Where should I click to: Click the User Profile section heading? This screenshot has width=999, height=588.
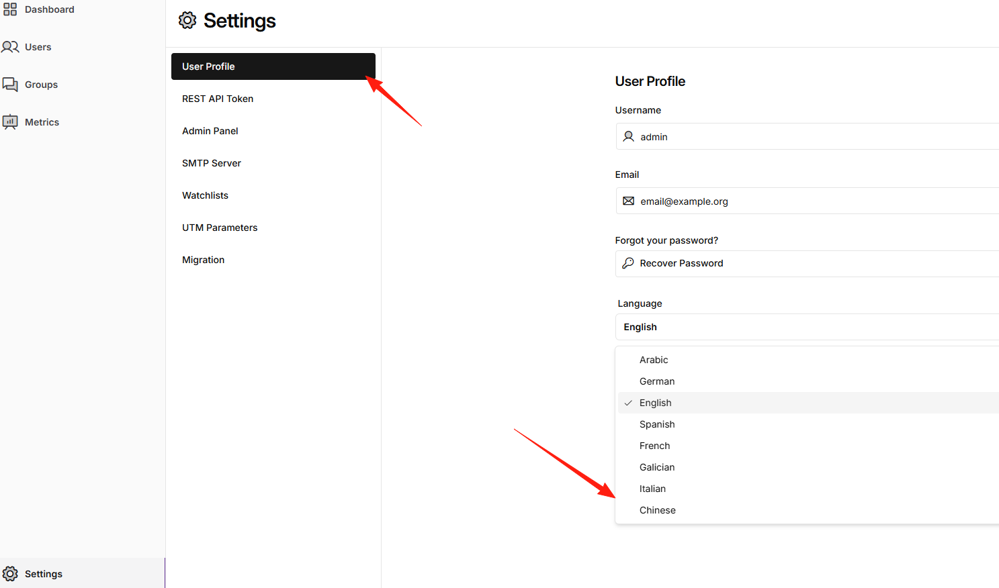coord(650,81)
